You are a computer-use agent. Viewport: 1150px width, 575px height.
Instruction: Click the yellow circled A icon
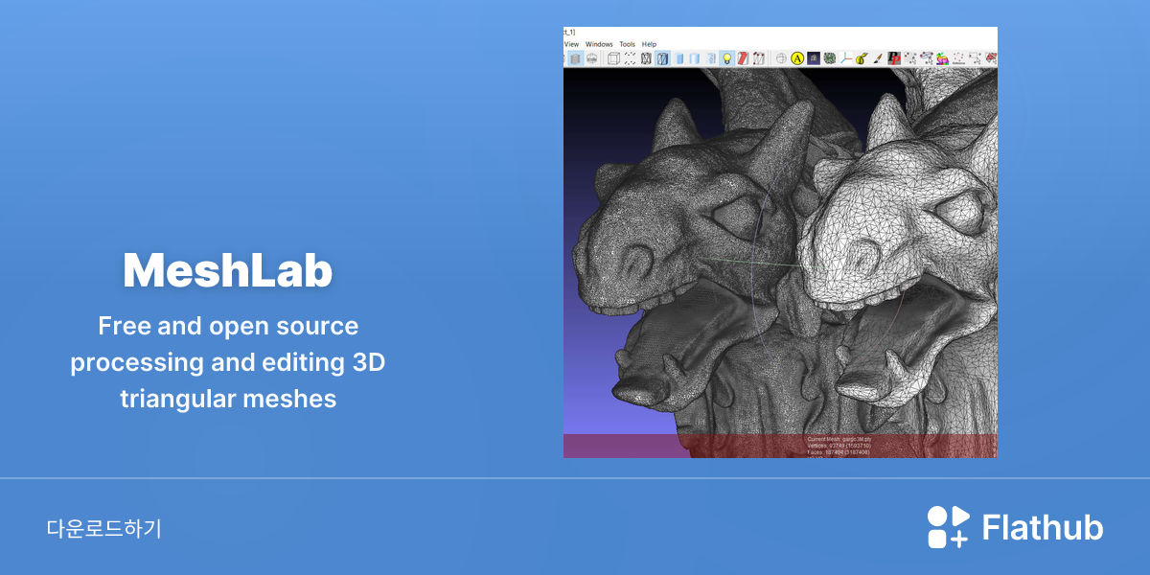click(797, 58)
